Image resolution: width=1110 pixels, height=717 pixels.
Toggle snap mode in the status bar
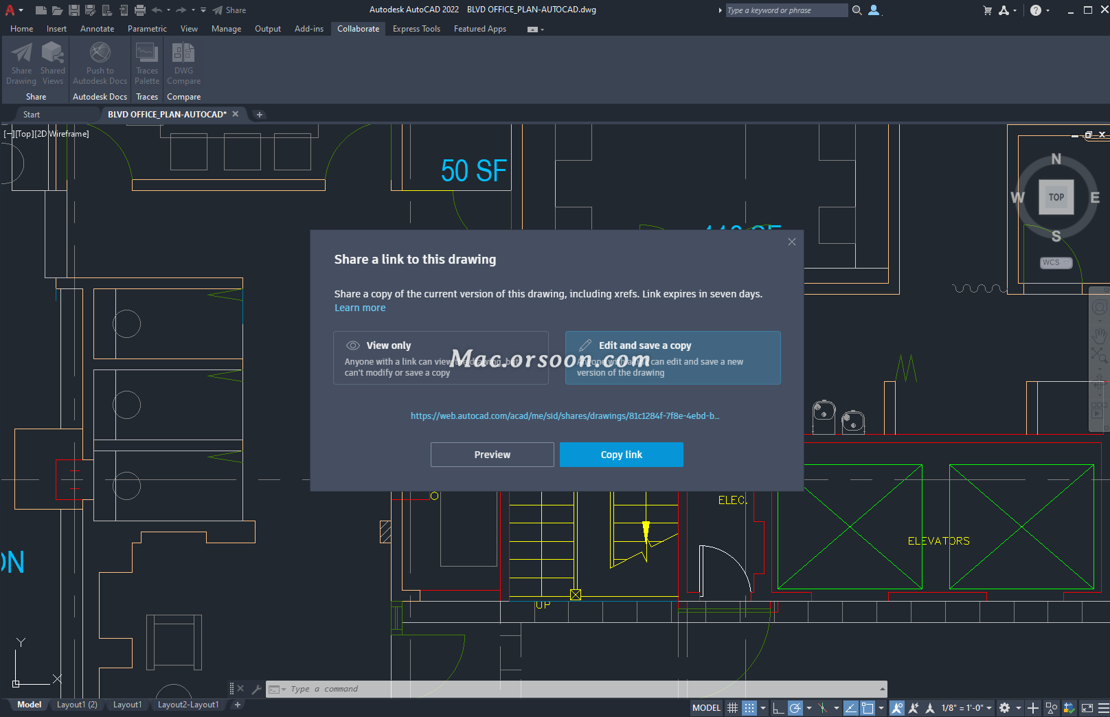(x=749, y=708)
